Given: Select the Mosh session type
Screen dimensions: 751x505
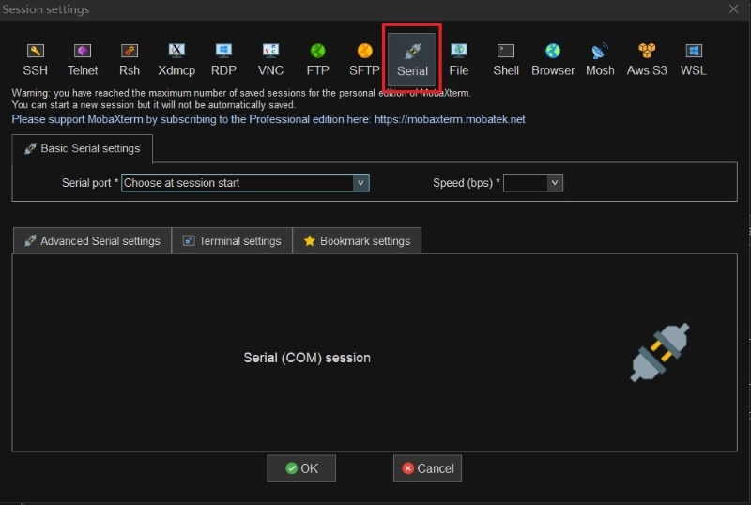Looking at the screenshot, I should click(x=600, y=59).
